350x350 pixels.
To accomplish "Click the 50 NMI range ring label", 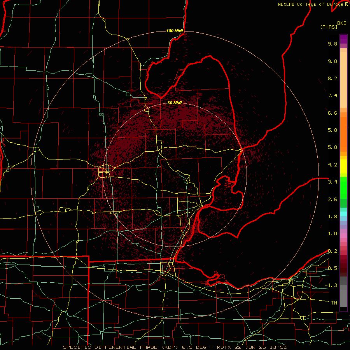I will tap(175, 103).
